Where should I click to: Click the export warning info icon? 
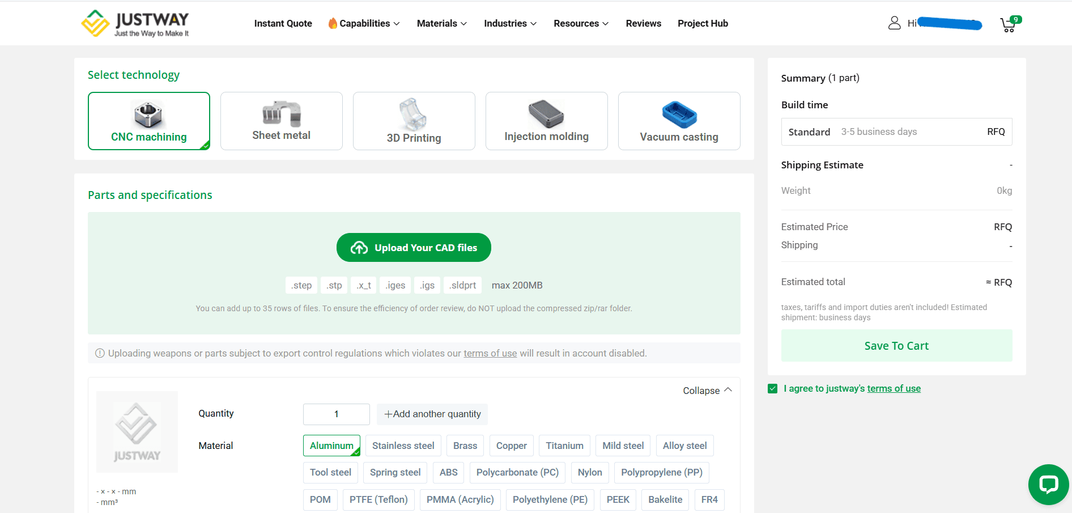coord(100,353)
